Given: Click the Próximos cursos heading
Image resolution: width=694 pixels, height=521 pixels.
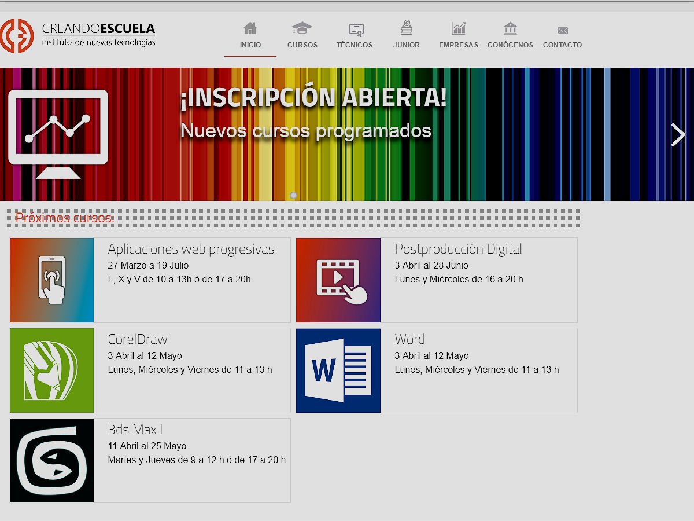Looking at the screenshot, I should [x=65, y=218].
